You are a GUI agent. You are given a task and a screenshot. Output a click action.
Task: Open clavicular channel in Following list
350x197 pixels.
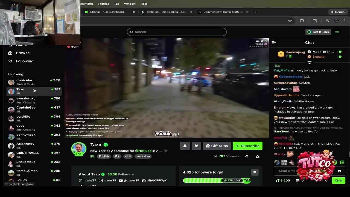(34, 82)
